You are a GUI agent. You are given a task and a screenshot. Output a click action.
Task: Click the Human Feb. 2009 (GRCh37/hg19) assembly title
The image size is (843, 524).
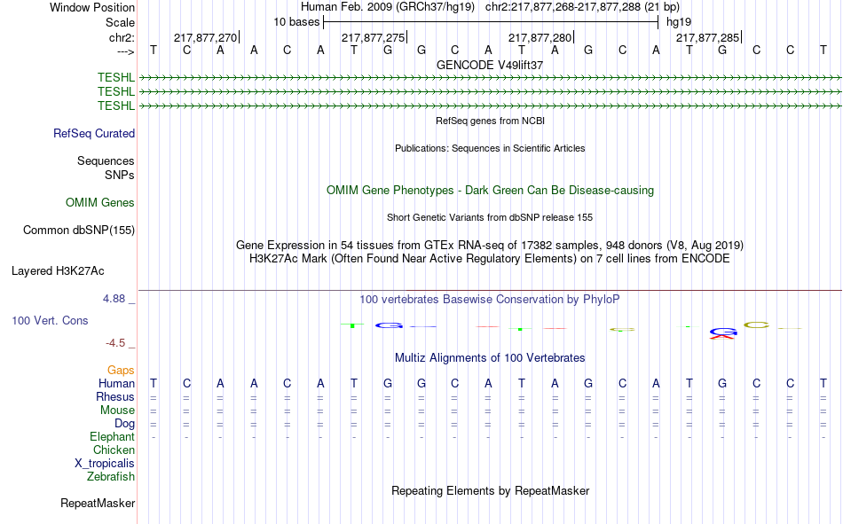click(388, 7)
